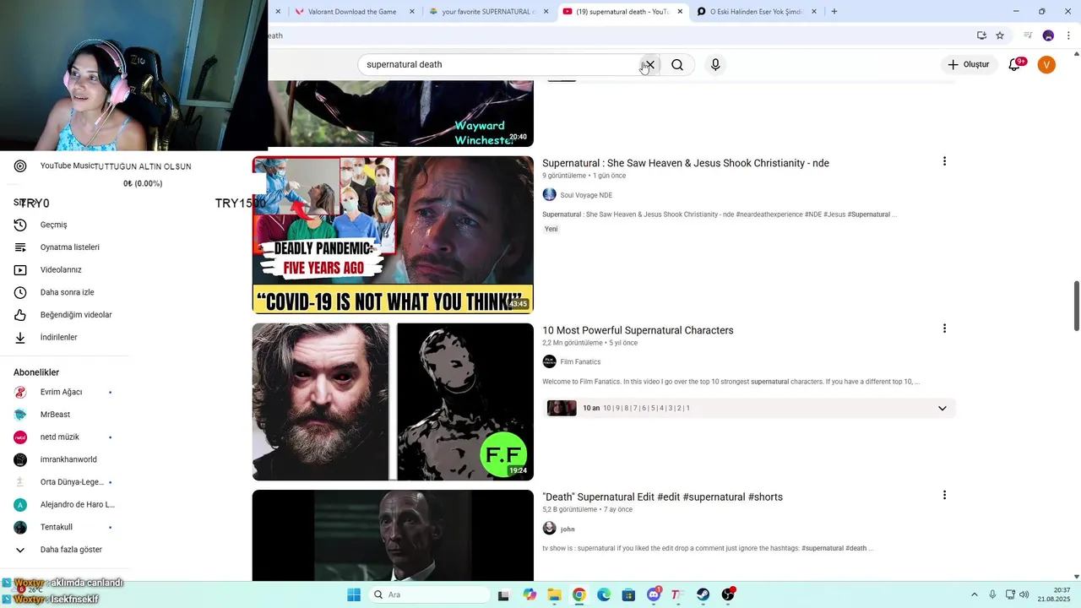Play the Wayward Winchester thumbnail video
Image resolution: width=1081 pixels, height=608 pixels.
[x=401, y=113]
